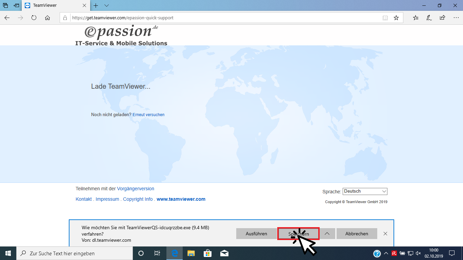Screen dimensions: 463x260
Task: Click the browser forward arrow
Action: pyautogui.click(x=20, y=18)
